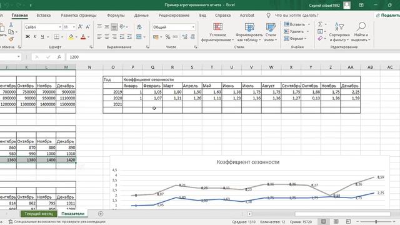400x225 pixels.
Task: Click the Increase Decimal icon
Action: pyautogui.click(x=185, y=37)
